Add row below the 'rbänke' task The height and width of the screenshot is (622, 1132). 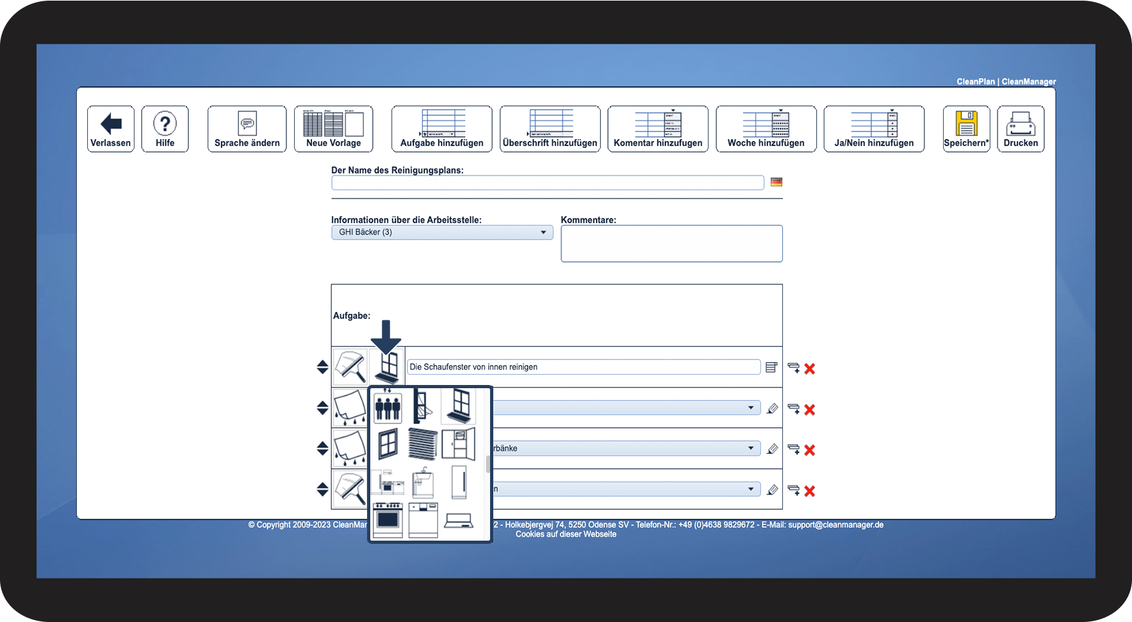click(x=793, y=449)
